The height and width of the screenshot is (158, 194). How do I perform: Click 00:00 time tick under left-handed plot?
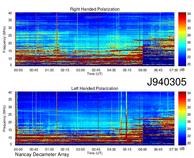(18, 149)
